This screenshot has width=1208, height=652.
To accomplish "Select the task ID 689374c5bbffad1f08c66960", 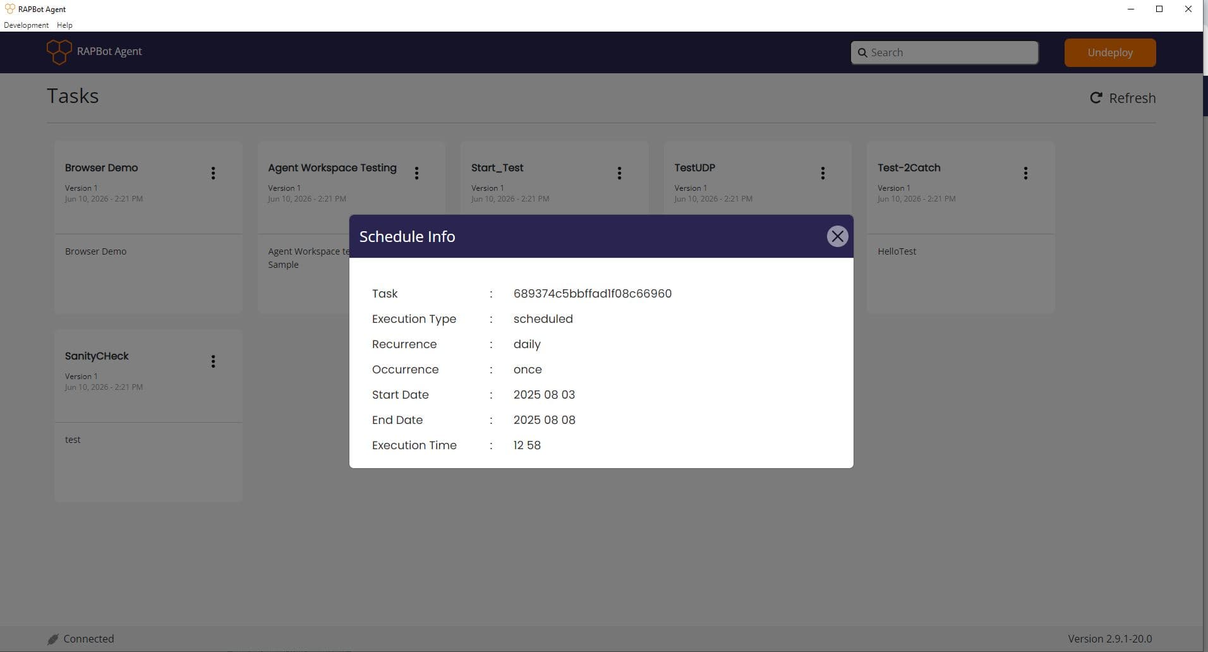I will pos(592,294).
